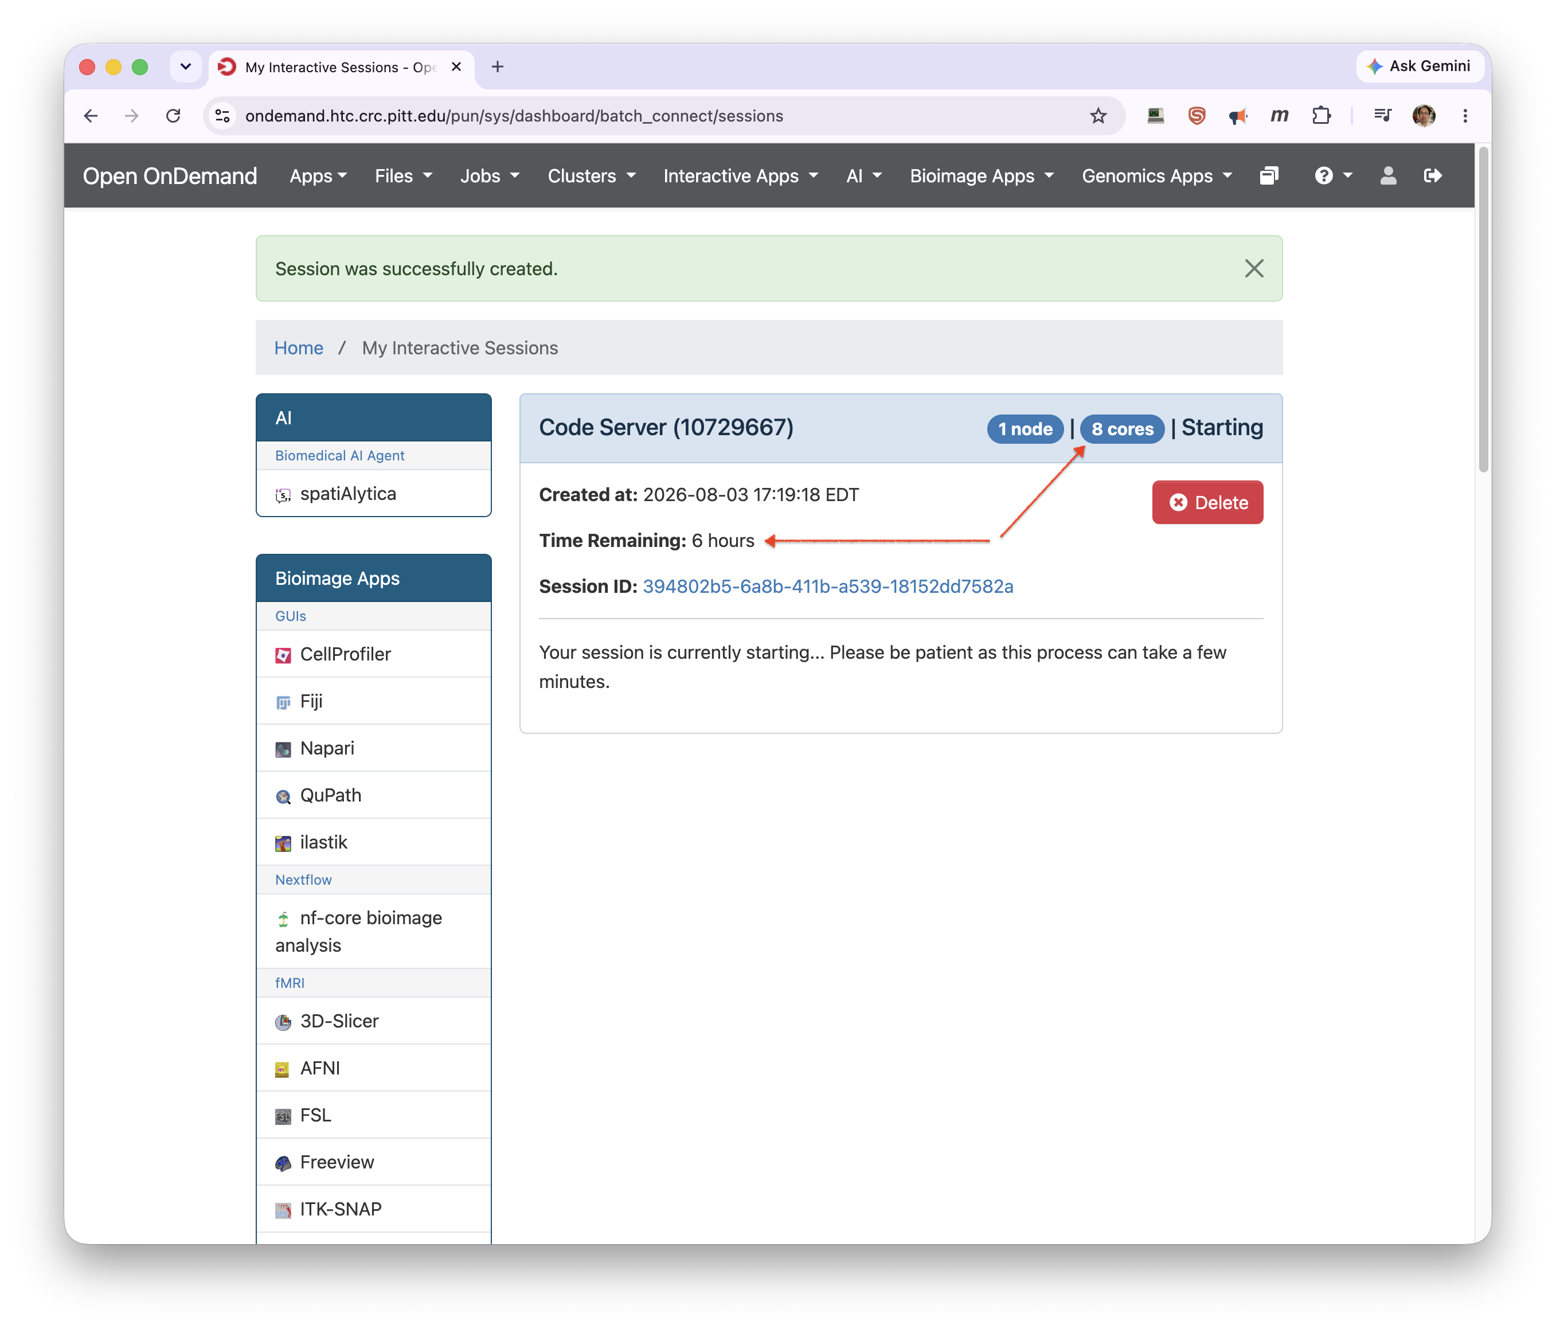This screenshot has height=1329, width=1556.
Task: Launch spatiAlytica from the AI panel
Action: coord(374,493)
